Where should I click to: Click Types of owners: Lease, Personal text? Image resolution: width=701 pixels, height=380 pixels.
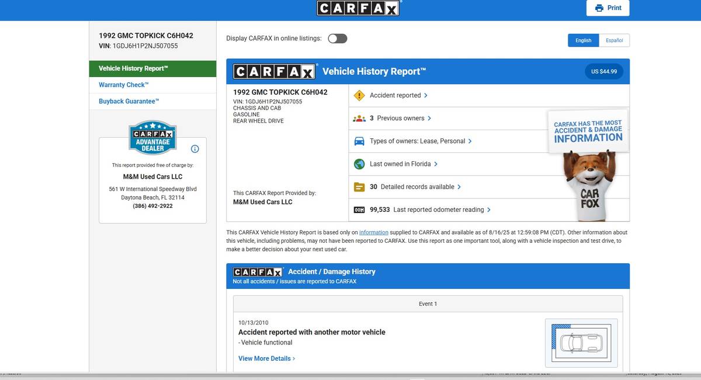pos(418,141)
